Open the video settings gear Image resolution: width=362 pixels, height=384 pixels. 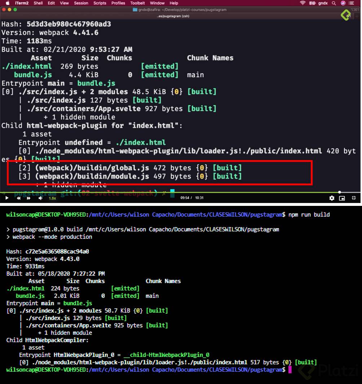(x=332, y=198)
